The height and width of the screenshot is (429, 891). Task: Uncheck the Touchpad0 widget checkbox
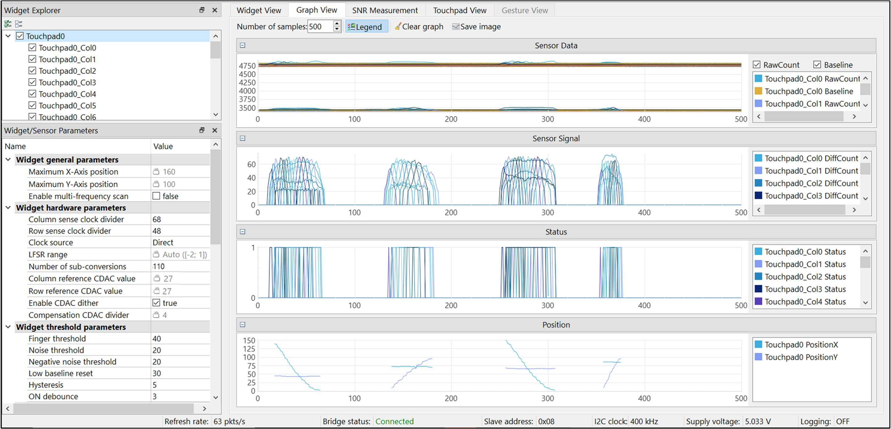[20, 36]
